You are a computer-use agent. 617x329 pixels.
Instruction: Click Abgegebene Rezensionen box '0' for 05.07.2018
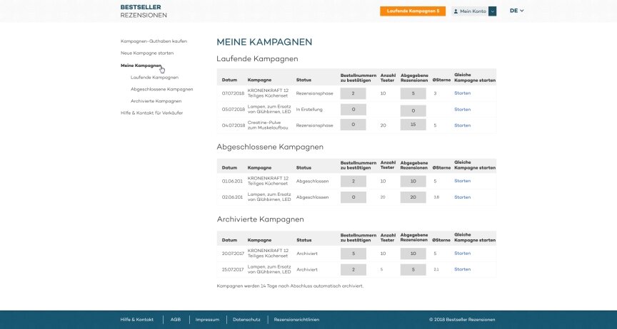(413, 110)
